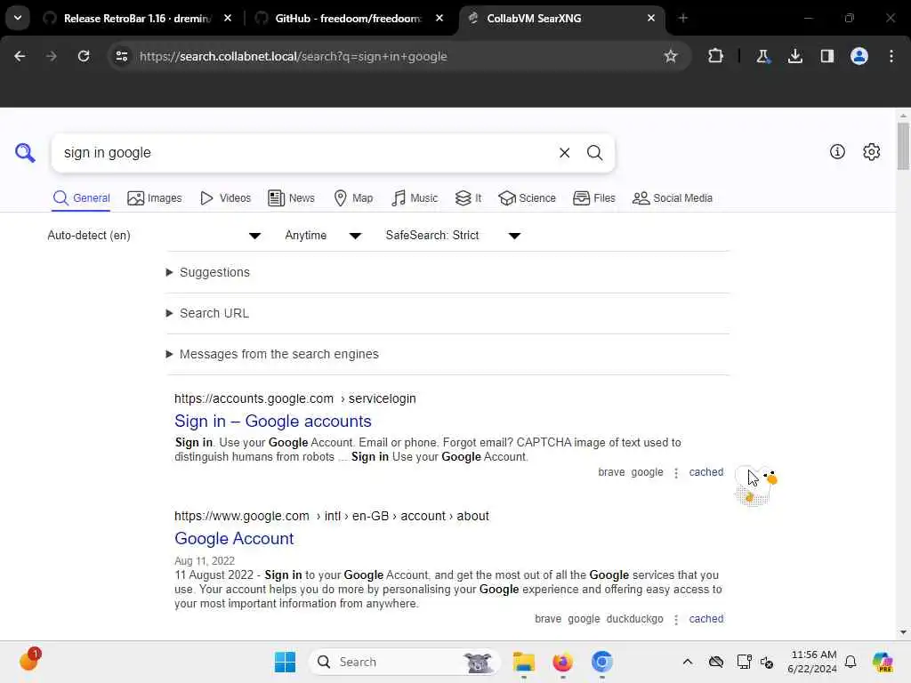Open the Anytime time range dropdown
This screenshot has height=683, width=911.
[323, 235]
